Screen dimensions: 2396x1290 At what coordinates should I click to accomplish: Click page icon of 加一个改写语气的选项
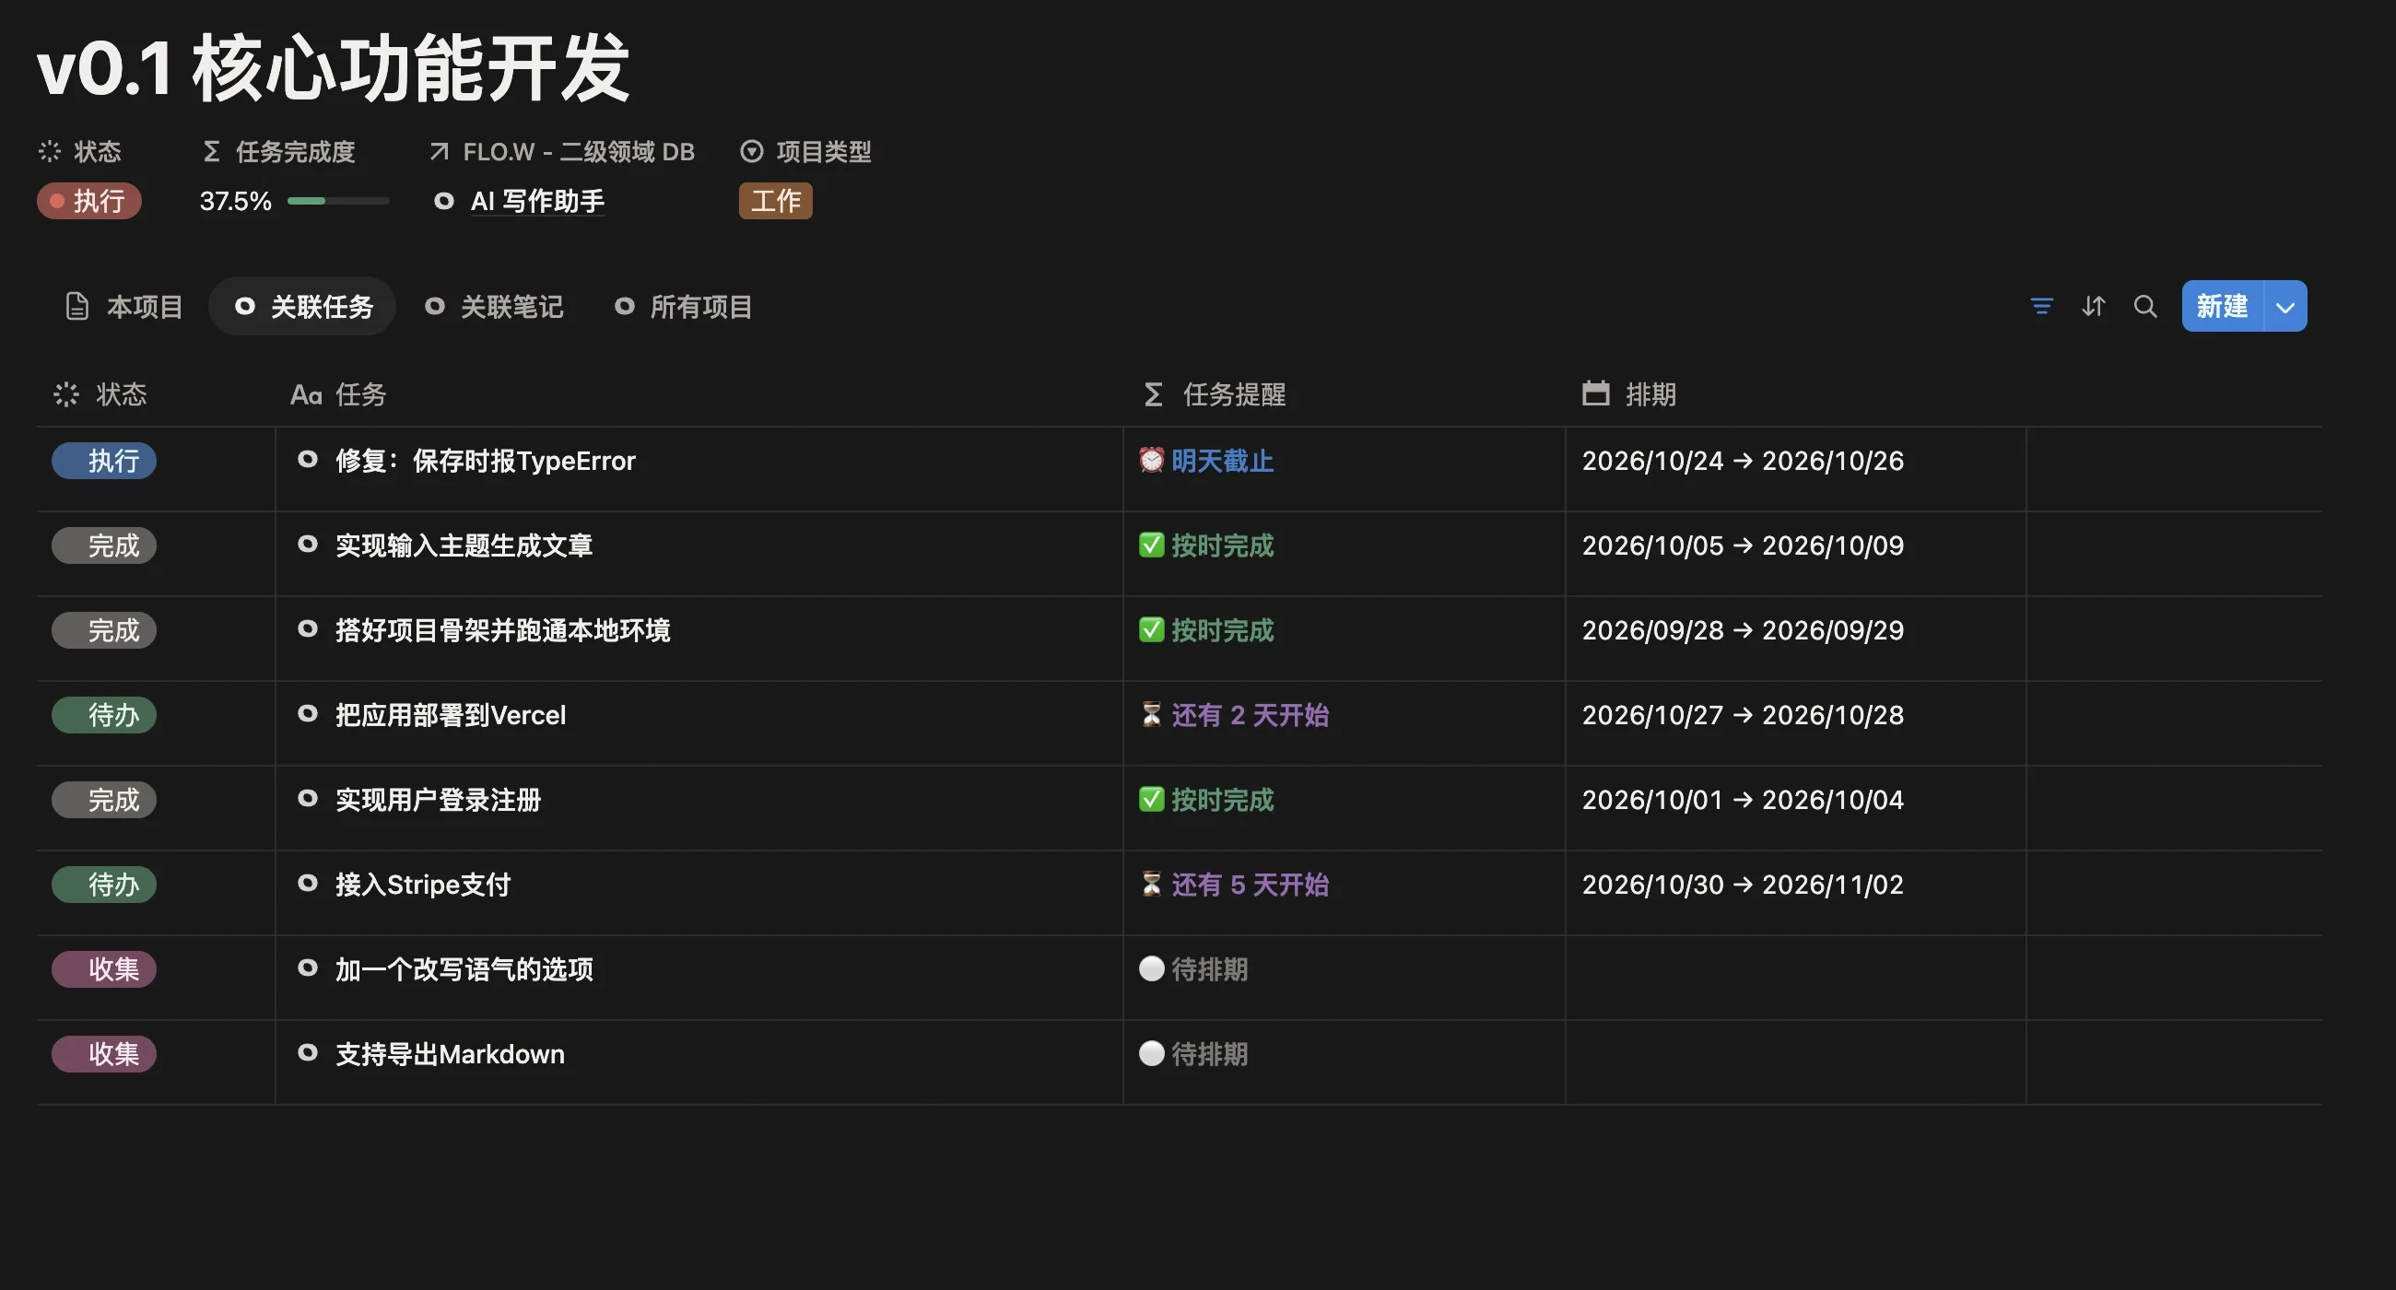tap(307, 967)
